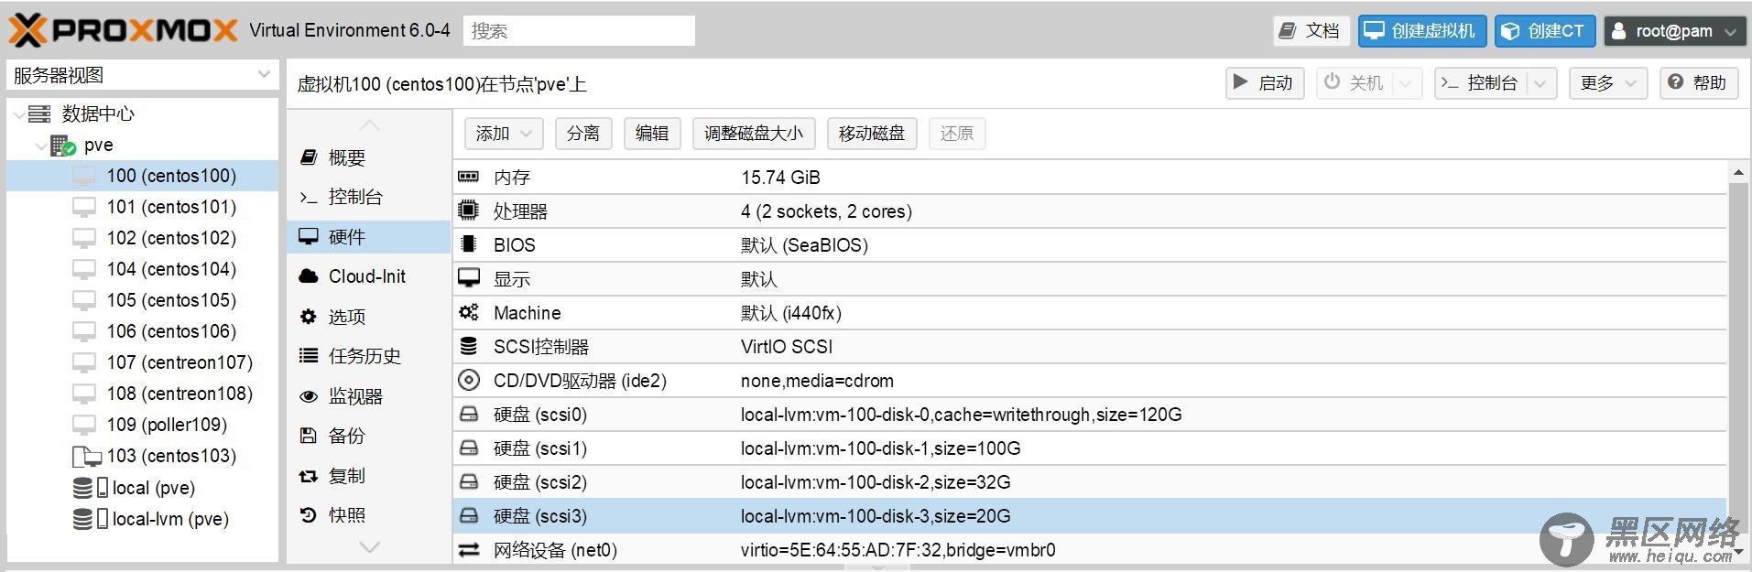The height and width of the screenshot is (572, 1752).
Task: Click the 分离 detach button
Action: pyautogui.click(x=583, y=134)
